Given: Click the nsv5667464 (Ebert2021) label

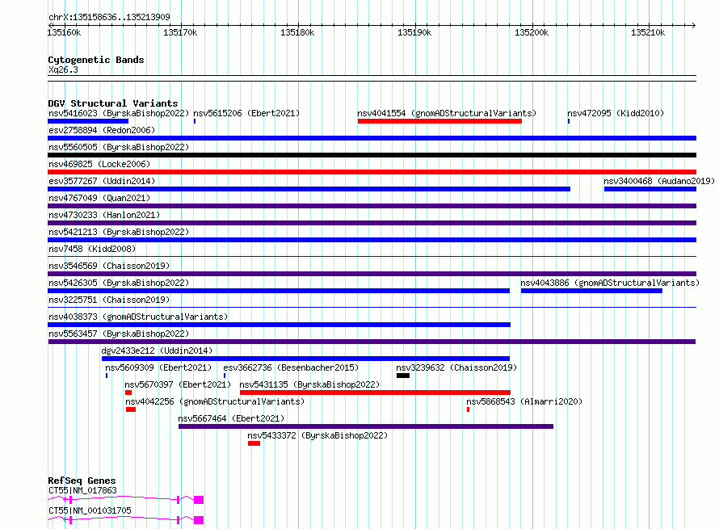Looking at the screenshot, I should [x=231, y=418].
